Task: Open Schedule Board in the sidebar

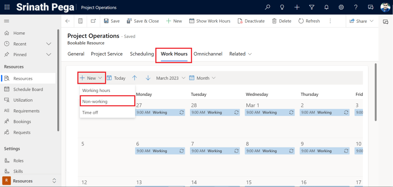Action: point(28,89)
